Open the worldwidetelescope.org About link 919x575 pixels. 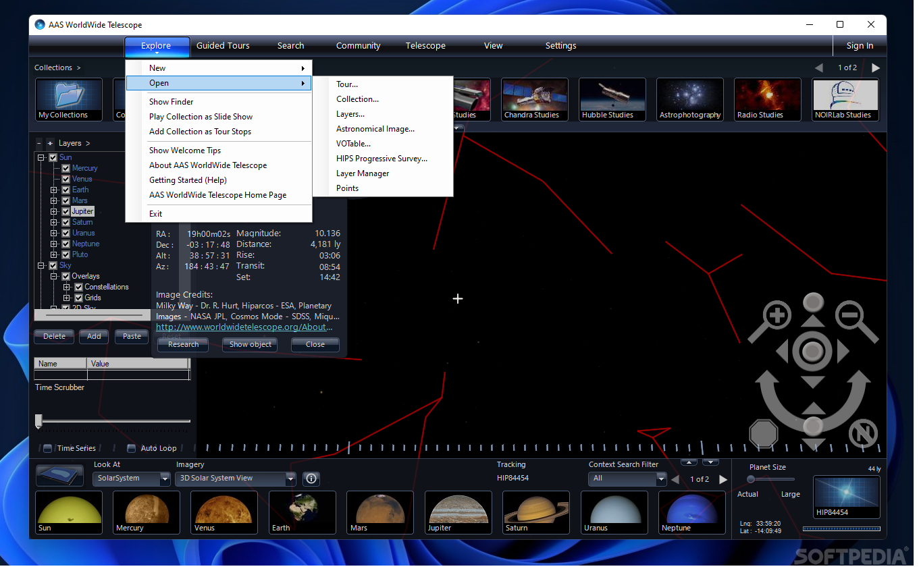[244, 327]
